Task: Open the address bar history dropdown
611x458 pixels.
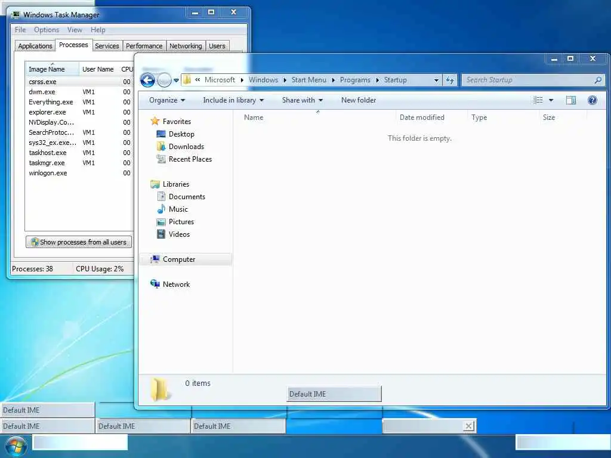Action: (x=436, y=81)
